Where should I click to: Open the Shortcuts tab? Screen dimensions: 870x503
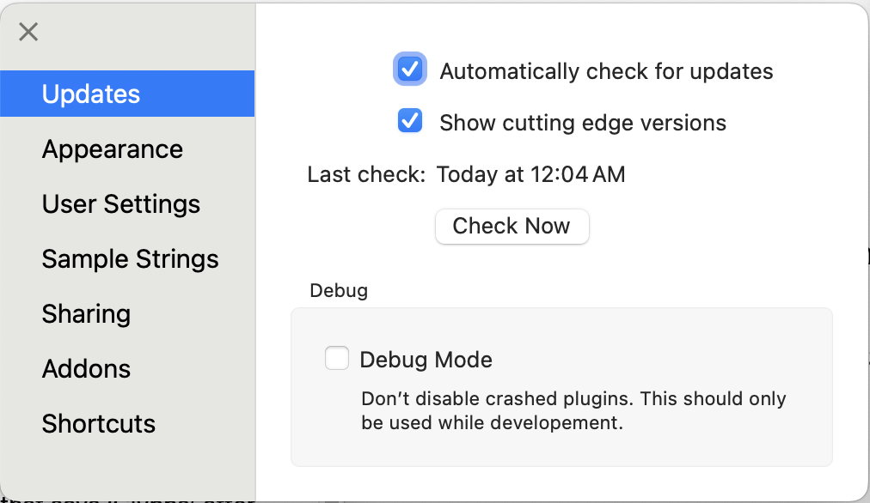99,424
